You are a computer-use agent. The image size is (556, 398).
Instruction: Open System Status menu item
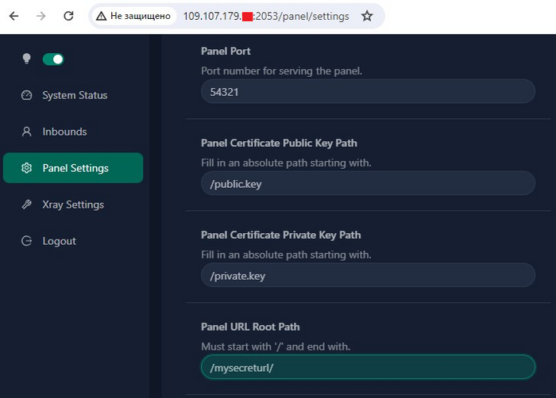[74, 95]
